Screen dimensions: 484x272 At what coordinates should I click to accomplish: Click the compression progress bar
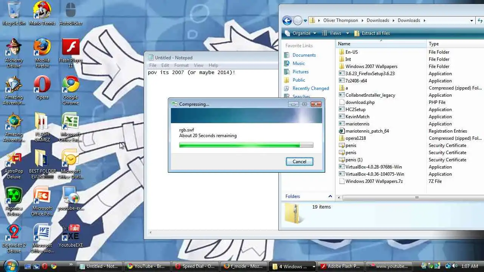246,145
